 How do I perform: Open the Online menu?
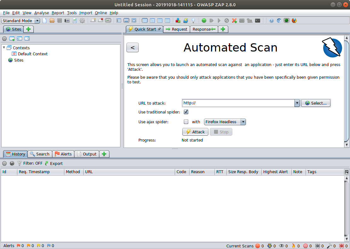pyautogui.click(x=101, y=13)
